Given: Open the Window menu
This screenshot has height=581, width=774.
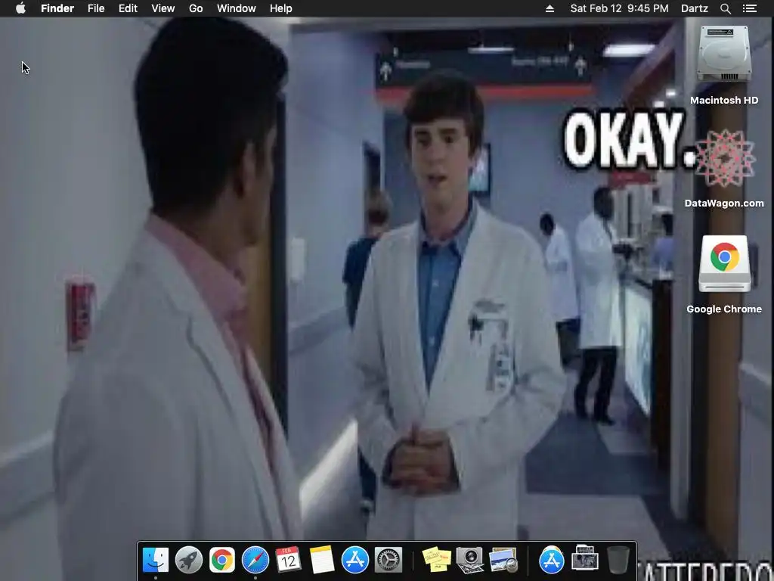Looking at the screenshot, I should tap(237, 8).
